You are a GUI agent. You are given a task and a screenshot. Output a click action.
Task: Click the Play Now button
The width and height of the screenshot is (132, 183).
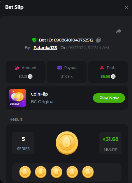point(109,98)
